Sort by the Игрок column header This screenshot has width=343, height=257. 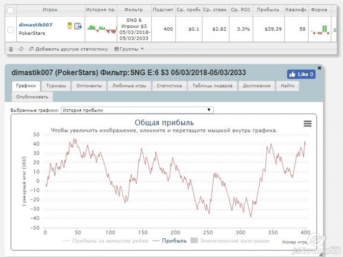pyautogui.click(x=50, y=10)
